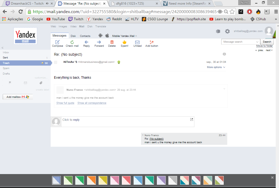Tick the checkbox beside sender HiTmAn 'S
This screenshot has height=188, width=279.
[x=56, y=62]
